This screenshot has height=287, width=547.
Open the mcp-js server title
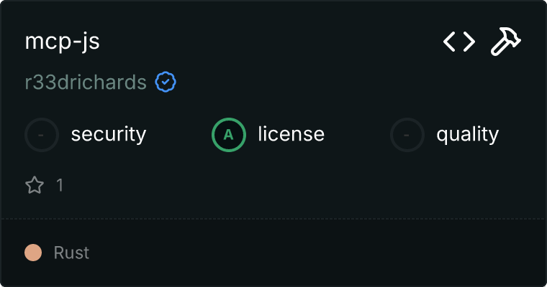click(x=62, y=42)
